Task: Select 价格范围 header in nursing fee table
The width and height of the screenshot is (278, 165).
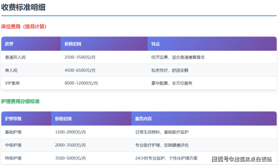Action: (63, 119)
